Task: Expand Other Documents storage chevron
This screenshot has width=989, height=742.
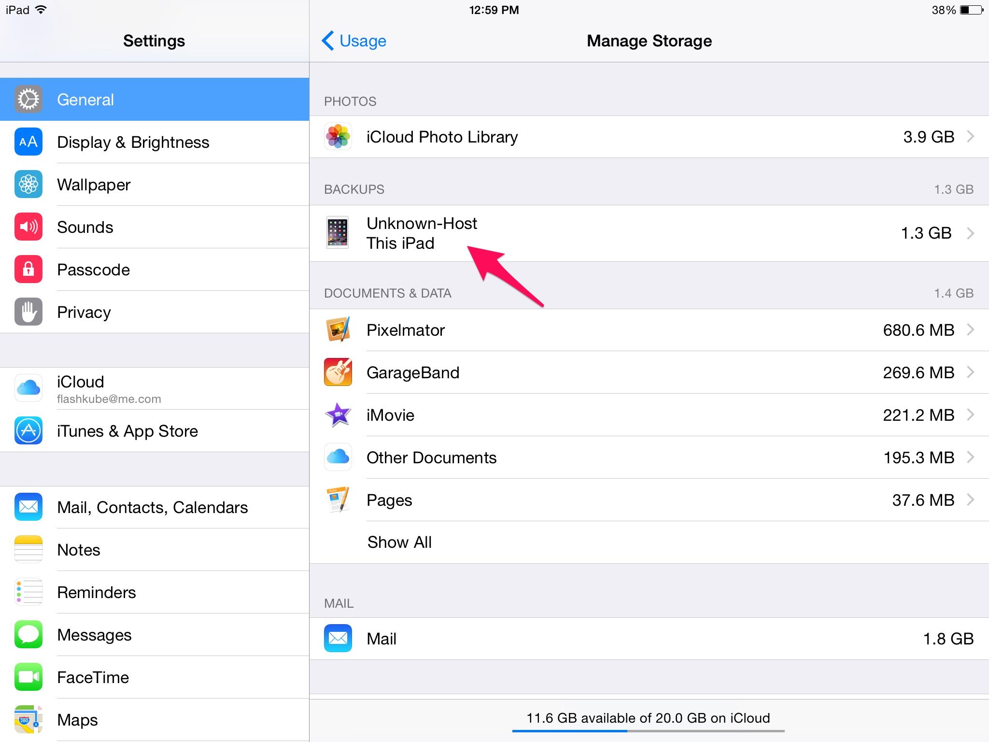Action: point(970,457)
